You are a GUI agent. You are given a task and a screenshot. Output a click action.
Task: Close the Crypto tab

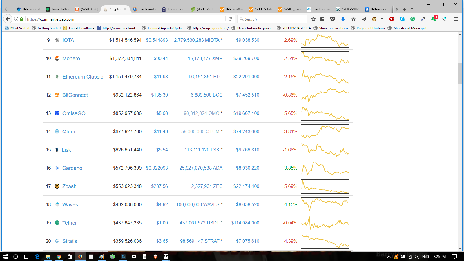125,9
